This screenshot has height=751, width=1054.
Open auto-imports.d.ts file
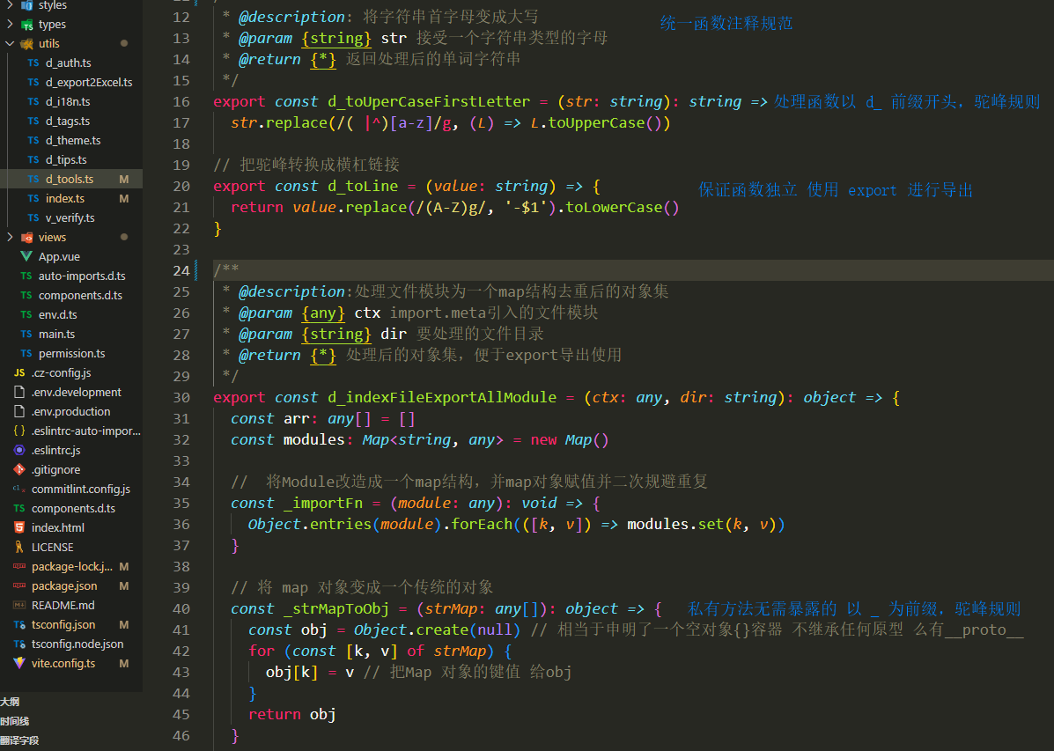pyautogui.click(x=82, y=276)
